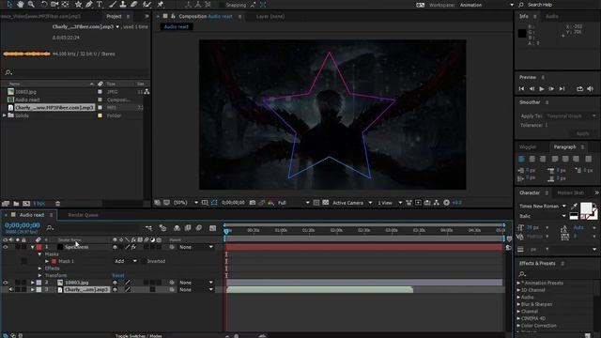601x338 pixels.
Task: Toggle the Inverted checkbox for Mask 1
Action: tap(144, 261)
